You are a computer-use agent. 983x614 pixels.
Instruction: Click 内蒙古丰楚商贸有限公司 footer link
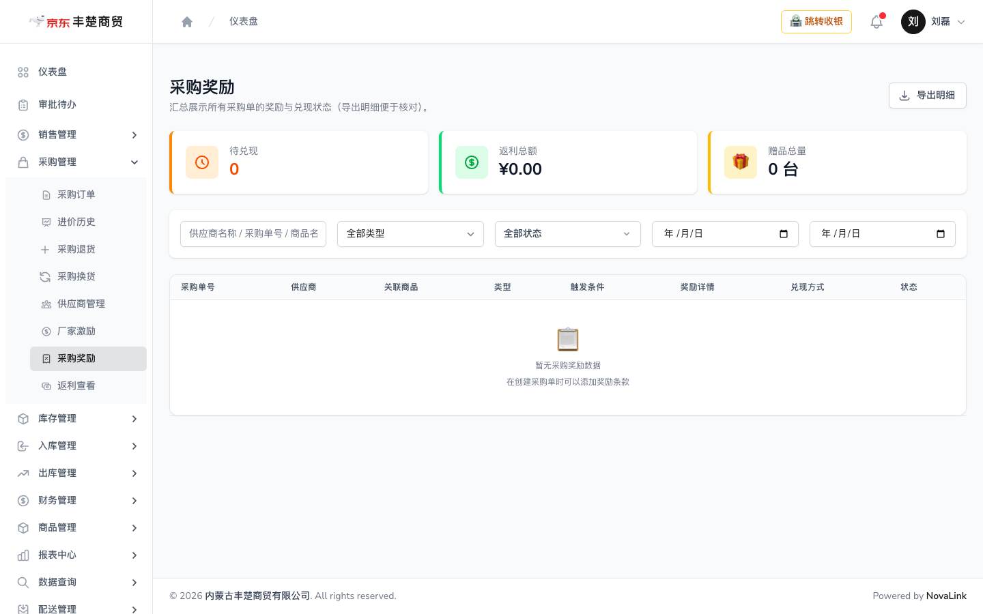[257, 596]
